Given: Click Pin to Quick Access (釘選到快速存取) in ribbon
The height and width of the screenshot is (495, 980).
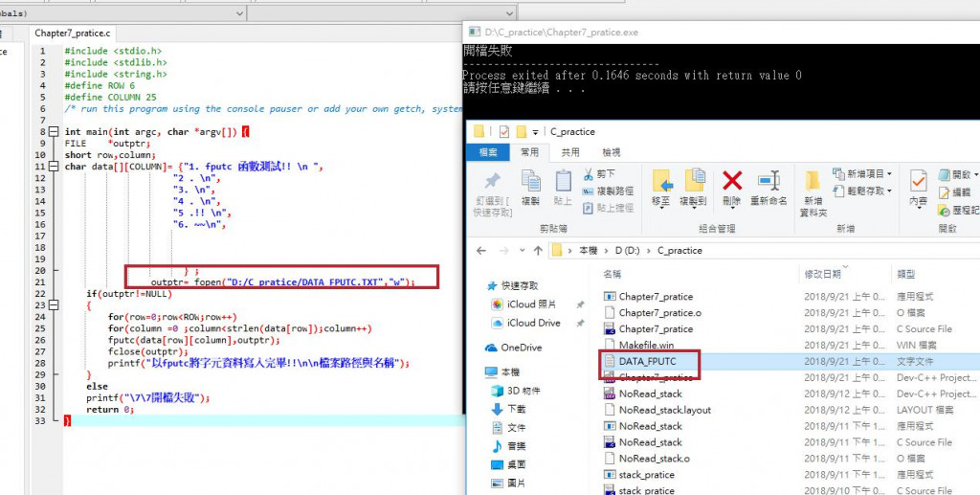Looking at the screenshot, I should [x=493, y=194].
